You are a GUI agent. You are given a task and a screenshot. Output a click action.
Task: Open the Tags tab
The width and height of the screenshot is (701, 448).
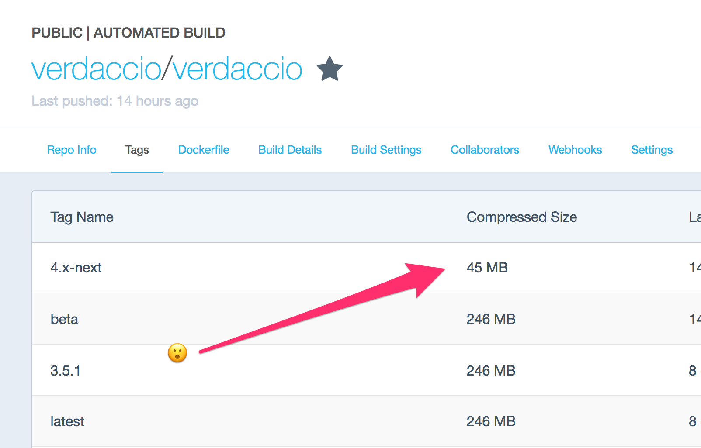[137, 150]
